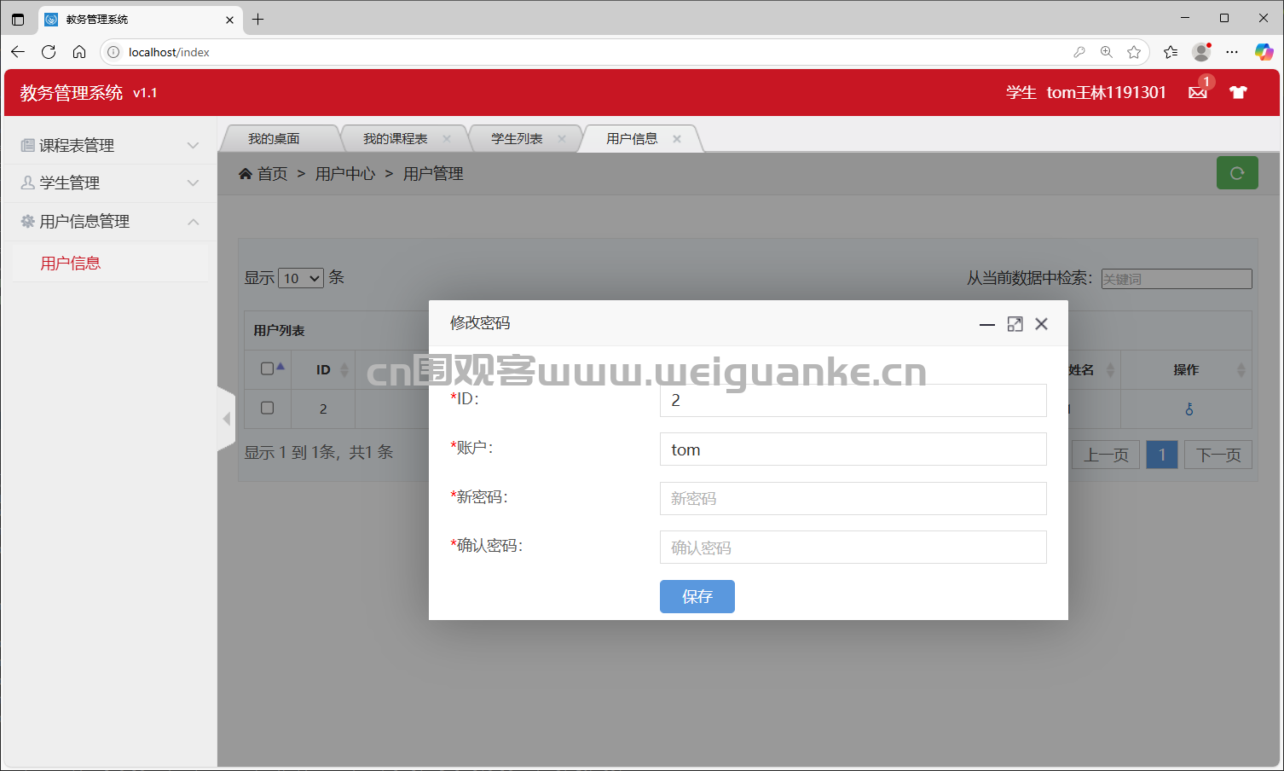Select the 用户信息 tab
Image resolution: width=1284 pixels, height=771 pixels.
click(632, 138)
